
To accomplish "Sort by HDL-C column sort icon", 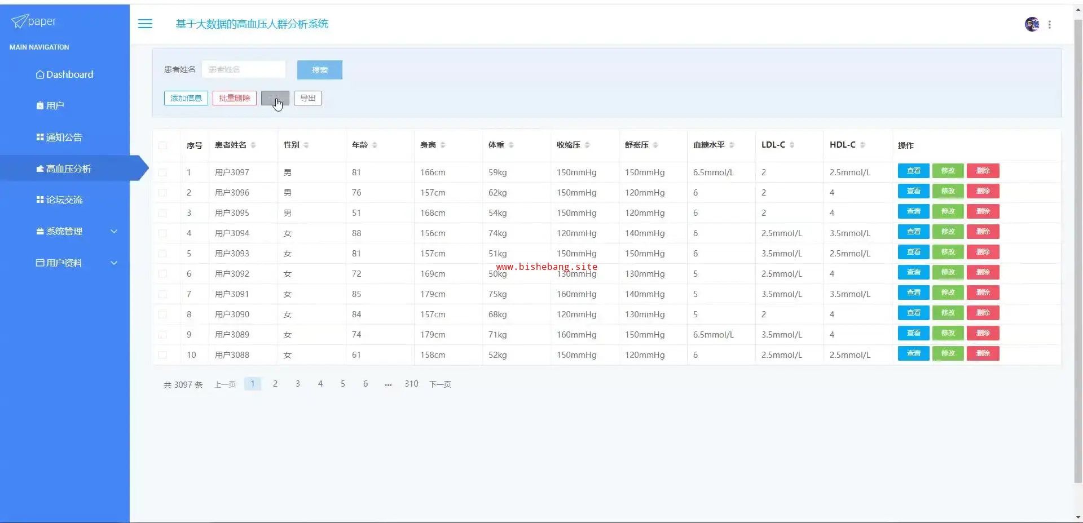I will tap(862, 145).
